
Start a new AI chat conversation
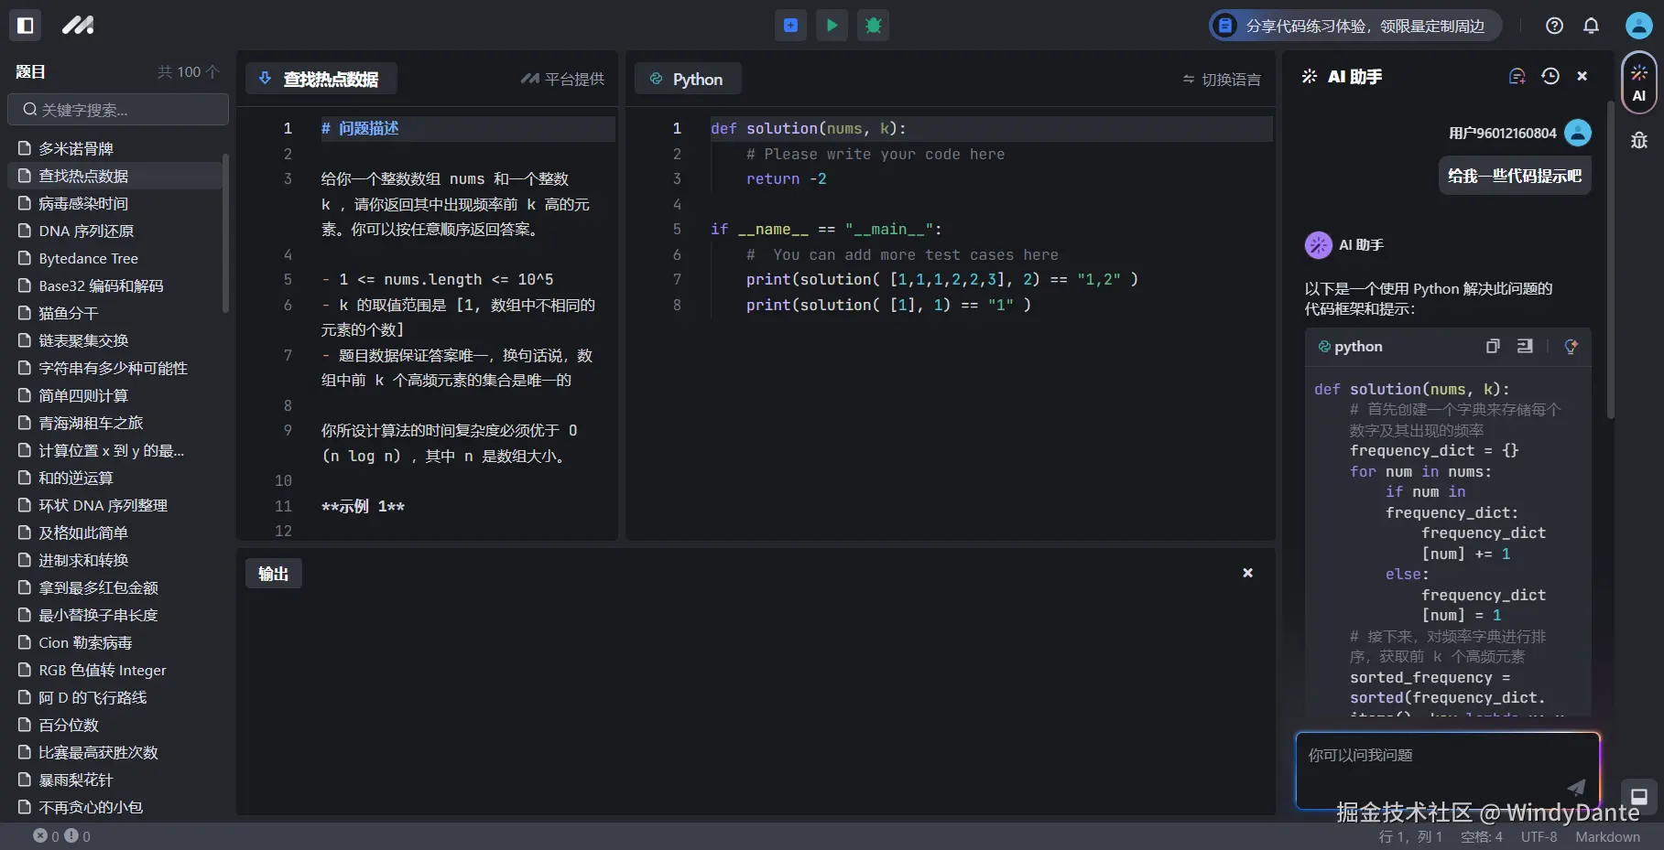click(1517, 77)
